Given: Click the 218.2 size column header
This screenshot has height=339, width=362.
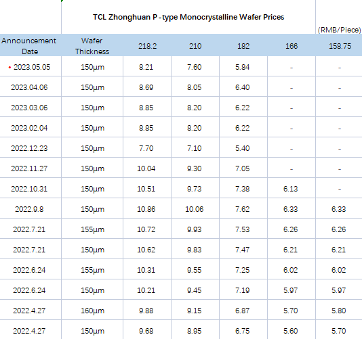Looking at the screenshot, I should (x=147, y=46).
